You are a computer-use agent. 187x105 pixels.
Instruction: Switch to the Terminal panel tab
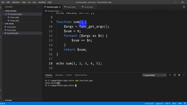49,75
